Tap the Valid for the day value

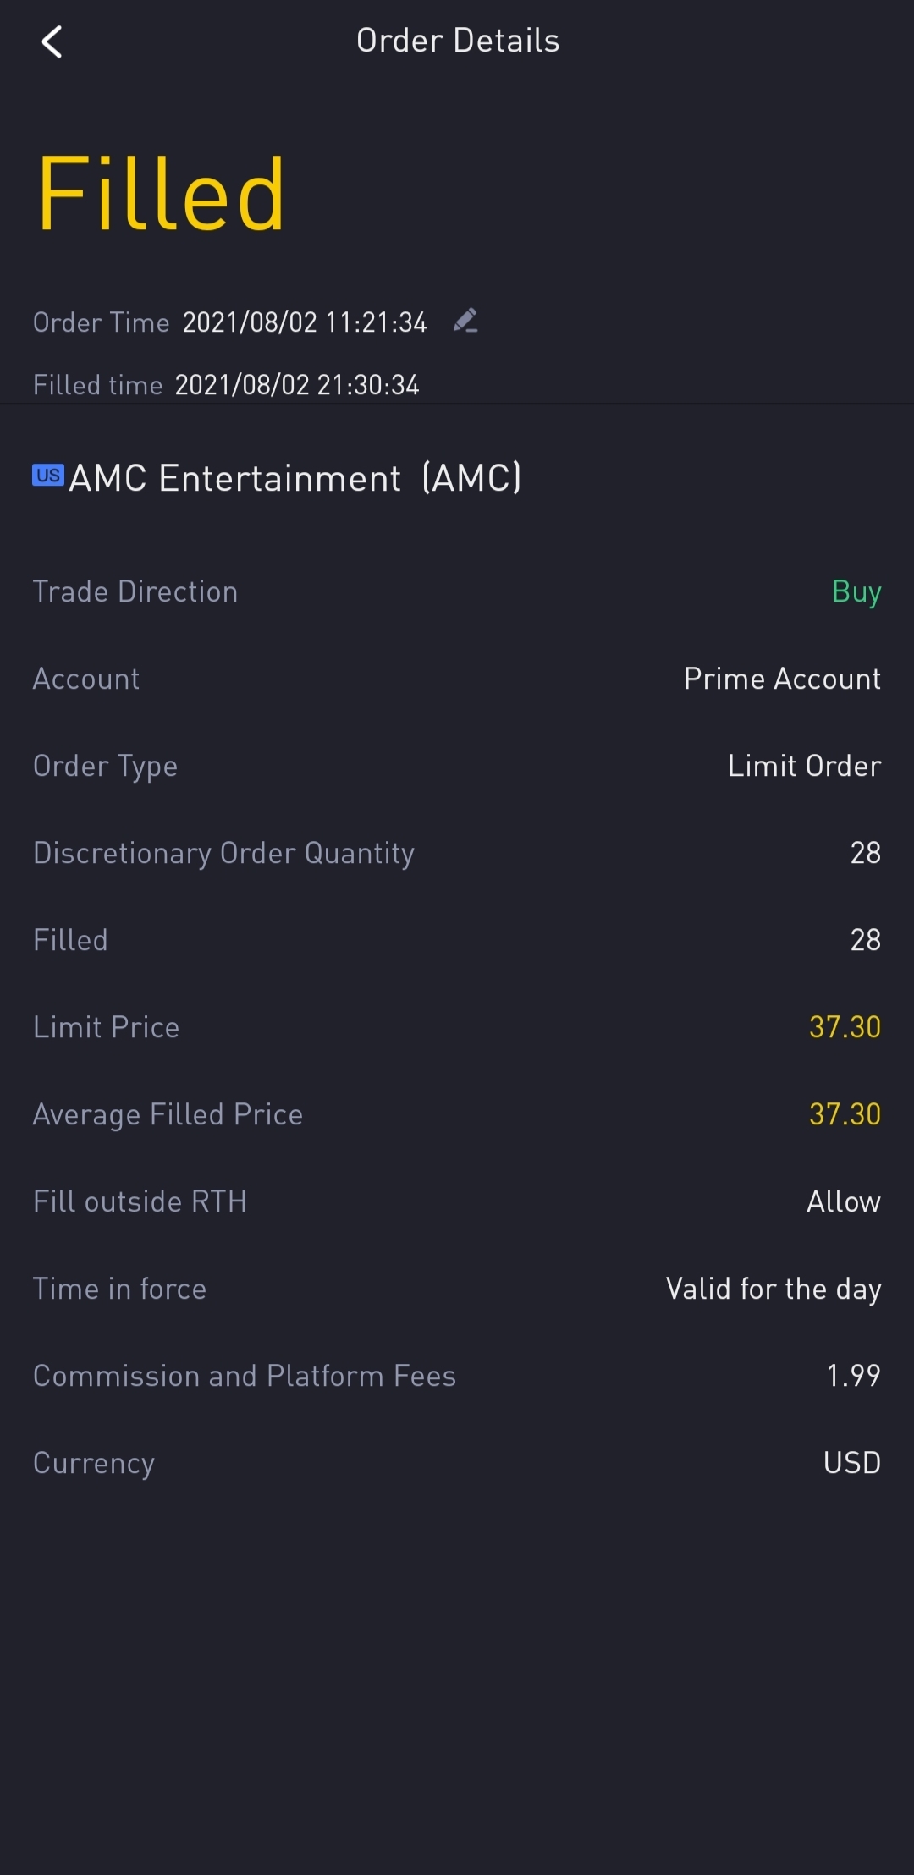coord(774,1289)
